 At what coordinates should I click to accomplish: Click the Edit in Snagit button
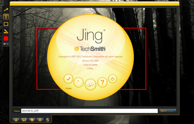[x=168, y=111]
